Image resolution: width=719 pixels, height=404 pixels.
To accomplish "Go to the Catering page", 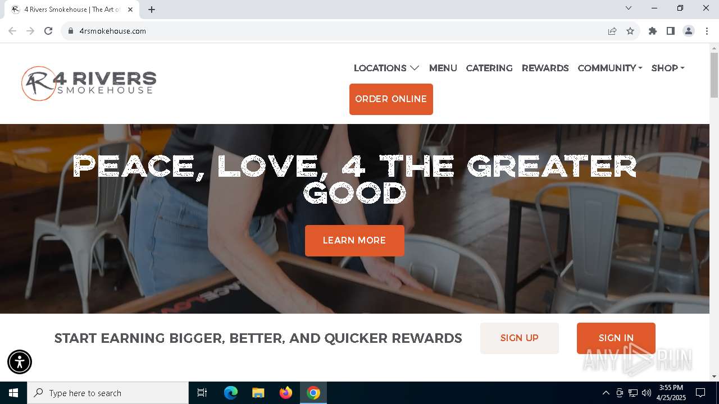I will [489, 68].
